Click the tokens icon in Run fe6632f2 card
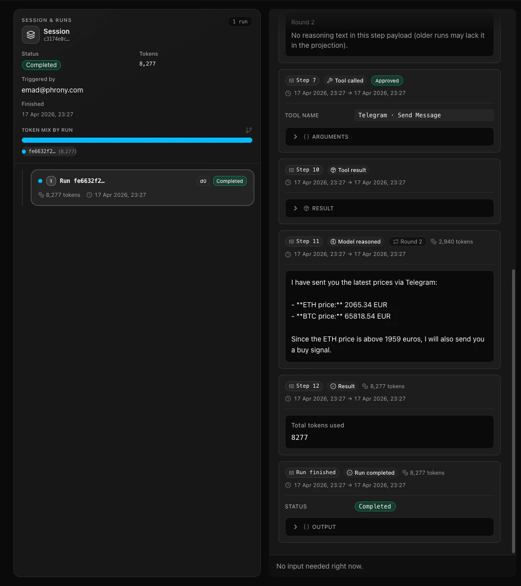 click(x=41, y=195)
